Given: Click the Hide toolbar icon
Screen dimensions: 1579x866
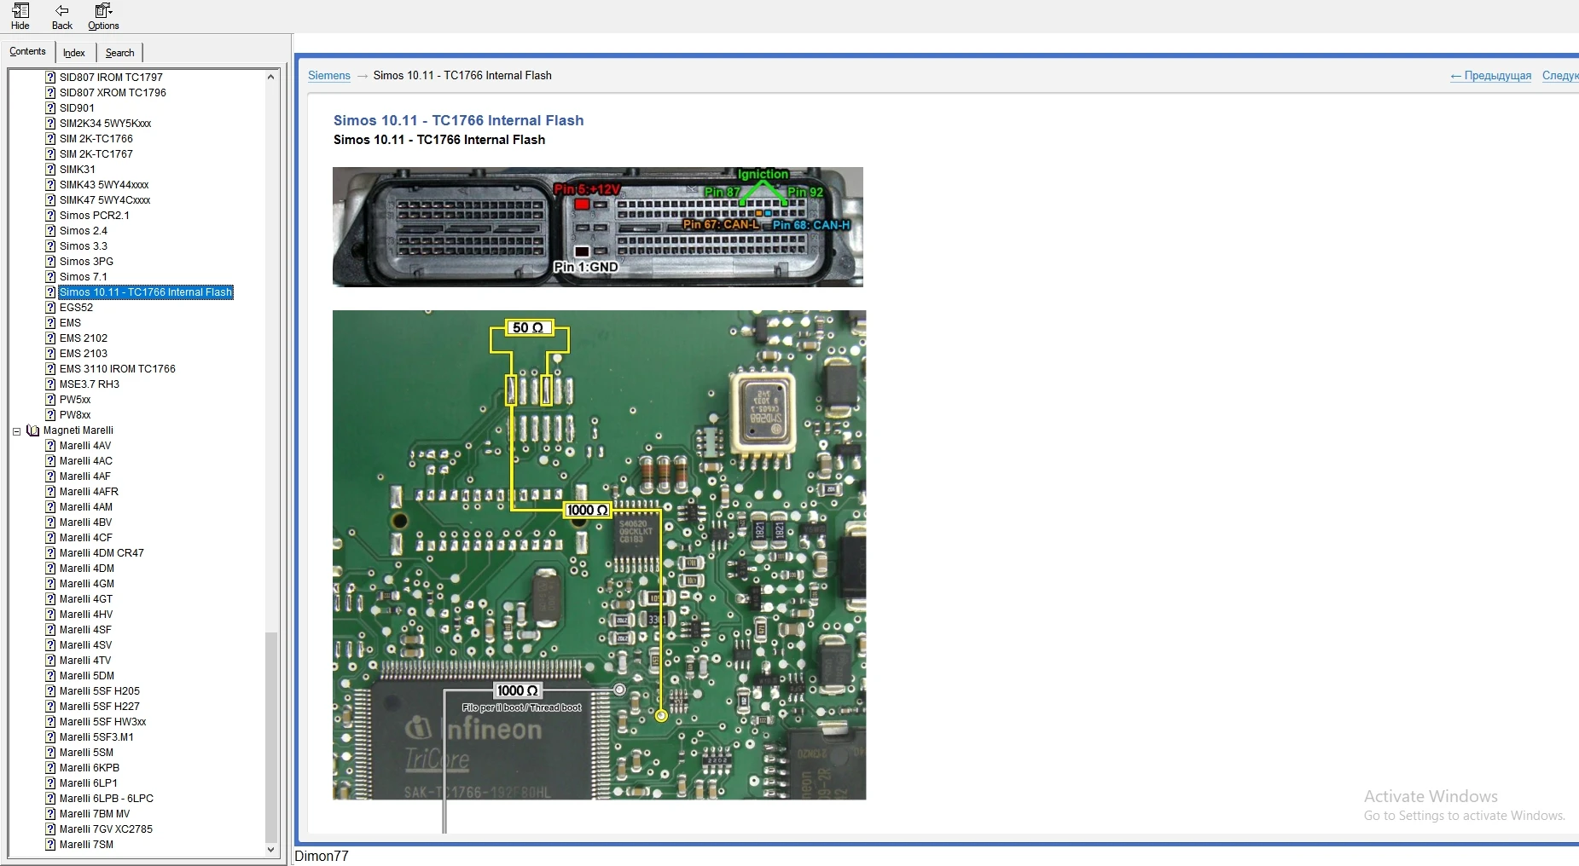Looking at the screenshot, I should 20,16.
